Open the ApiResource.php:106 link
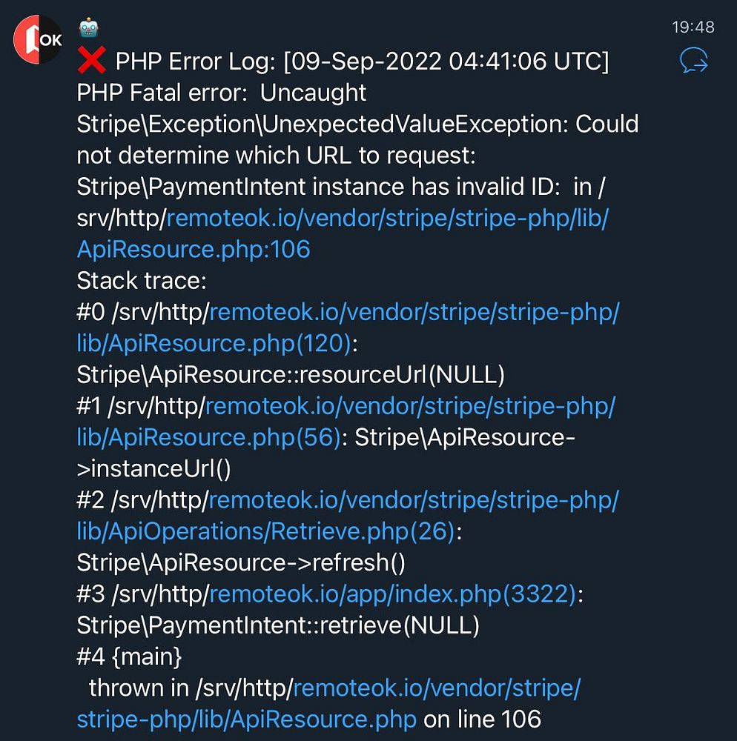The image size is (737, 741). pyautogui.click(x=194, y=250)
